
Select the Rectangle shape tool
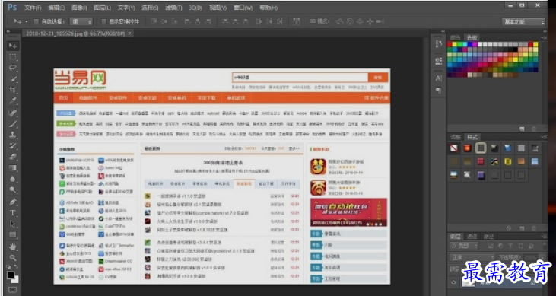click(x=13, y=234)
